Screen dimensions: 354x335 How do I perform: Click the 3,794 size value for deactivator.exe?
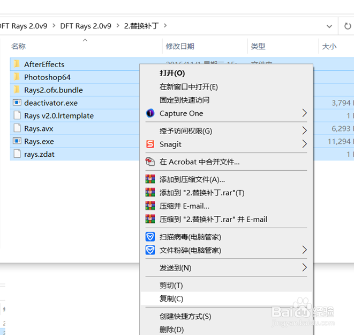[x=341, y=103]
